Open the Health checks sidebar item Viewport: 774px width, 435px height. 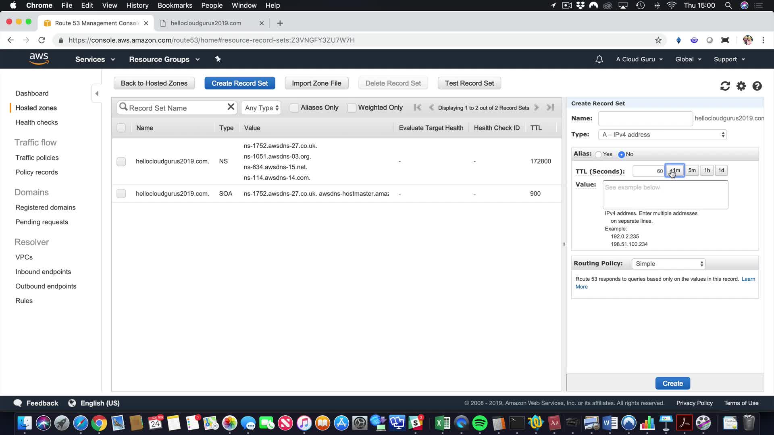[x=36, y=122]
